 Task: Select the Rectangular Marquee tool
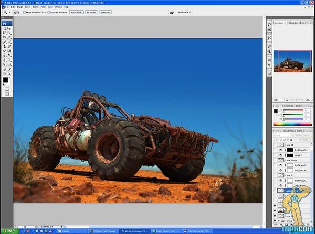[x=4, y=28]
